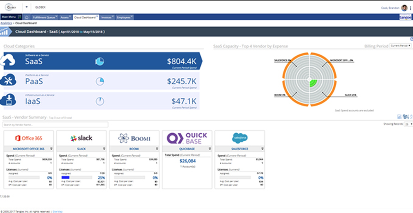
Task: Click the Cook, Brandon user name
Action: 390,8
